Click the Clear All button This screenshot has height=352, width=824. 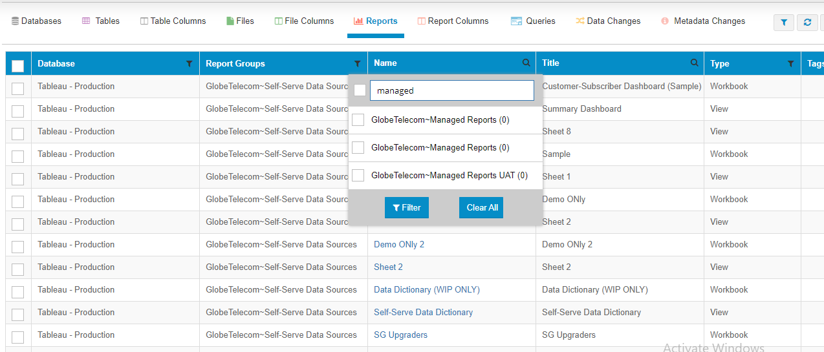point(481,207)
